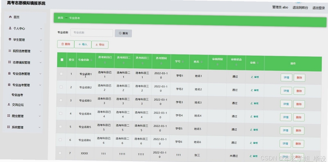The width and height of the screenshot is (328, 162).
Task: Expand the 院校信息管理 chevron
Action: point(41,51)
